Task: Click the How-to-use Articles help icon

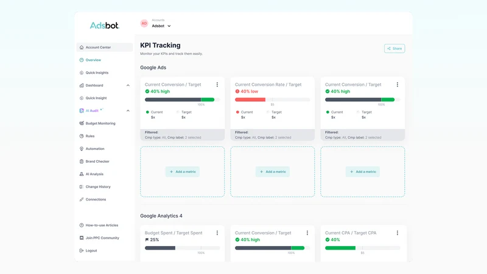Action: pos(82,225)
